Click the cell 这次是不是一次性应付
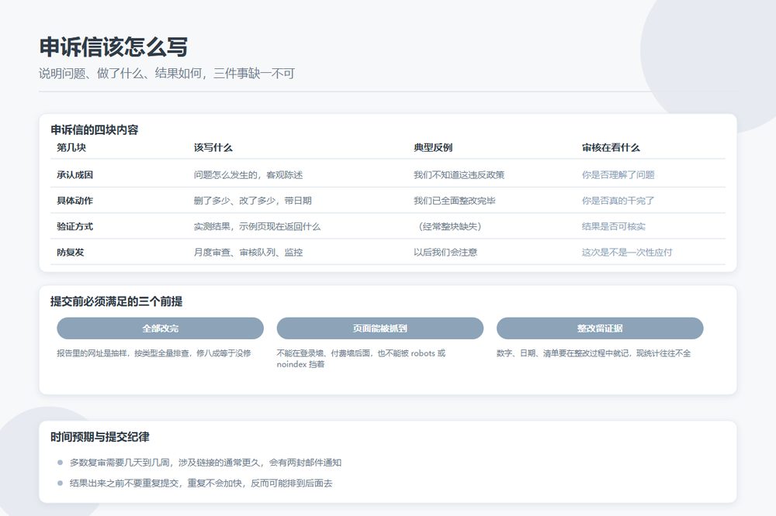The height and width of the screenshot is (516, 776). pos(627,252)
